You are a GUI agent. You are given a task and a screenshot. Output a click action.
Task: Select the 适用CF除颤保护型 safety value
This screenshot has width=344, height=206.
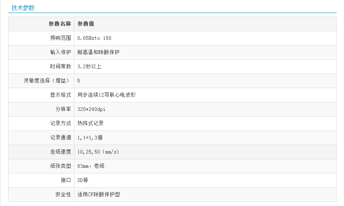[x=98, y=195]
